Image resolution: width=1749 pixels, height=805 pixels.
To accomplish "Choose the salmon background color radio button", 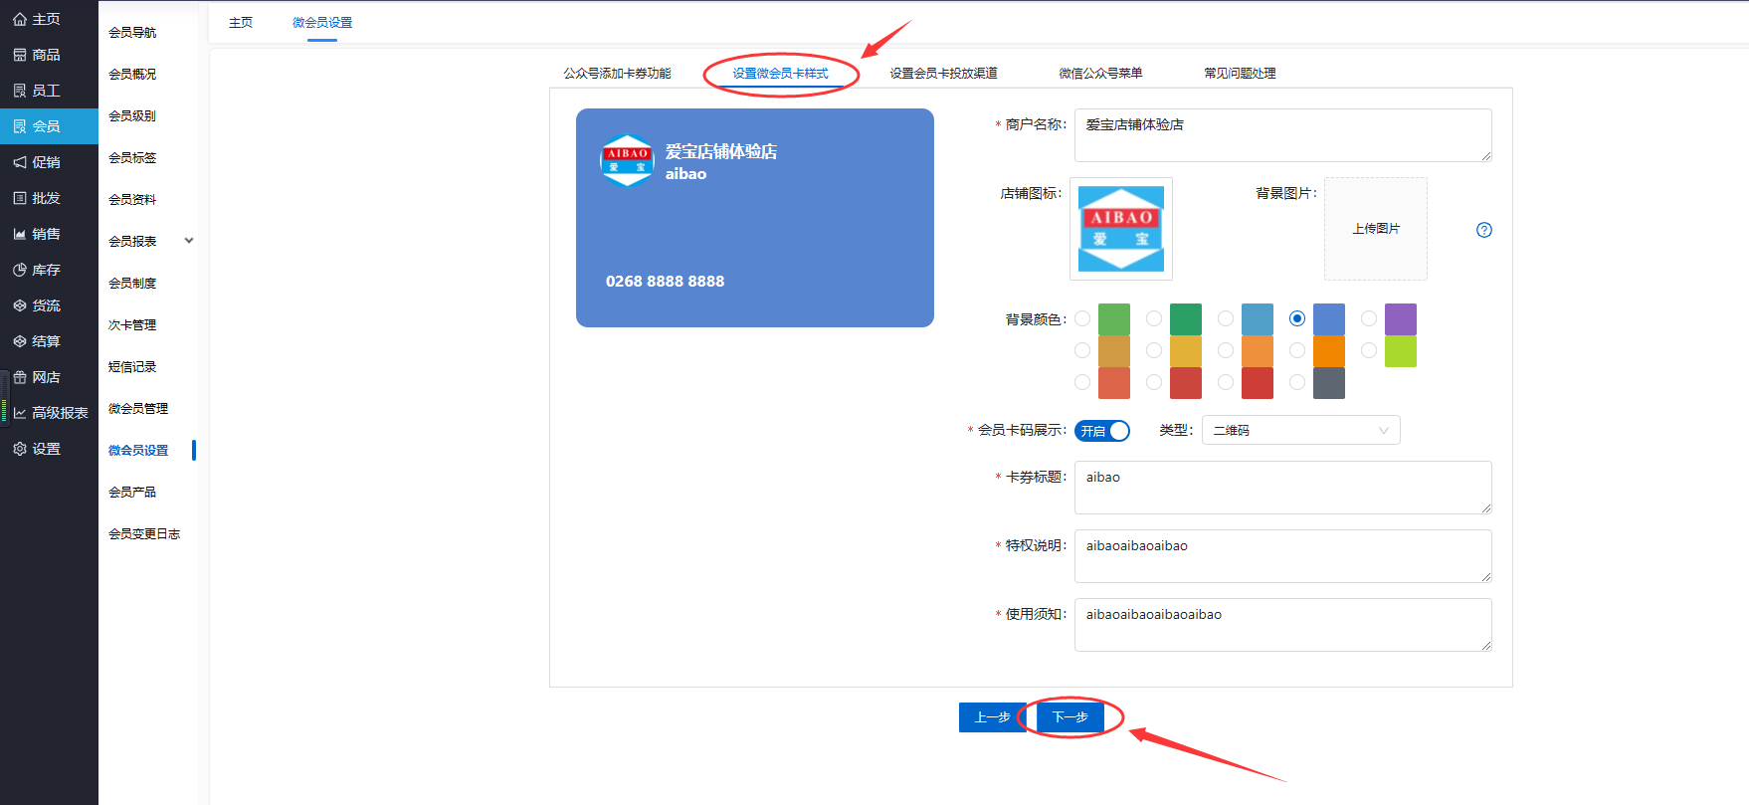I will (x=1082, y=382).
